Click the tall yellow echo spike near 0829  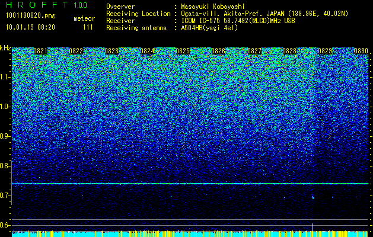coord(313,227)
